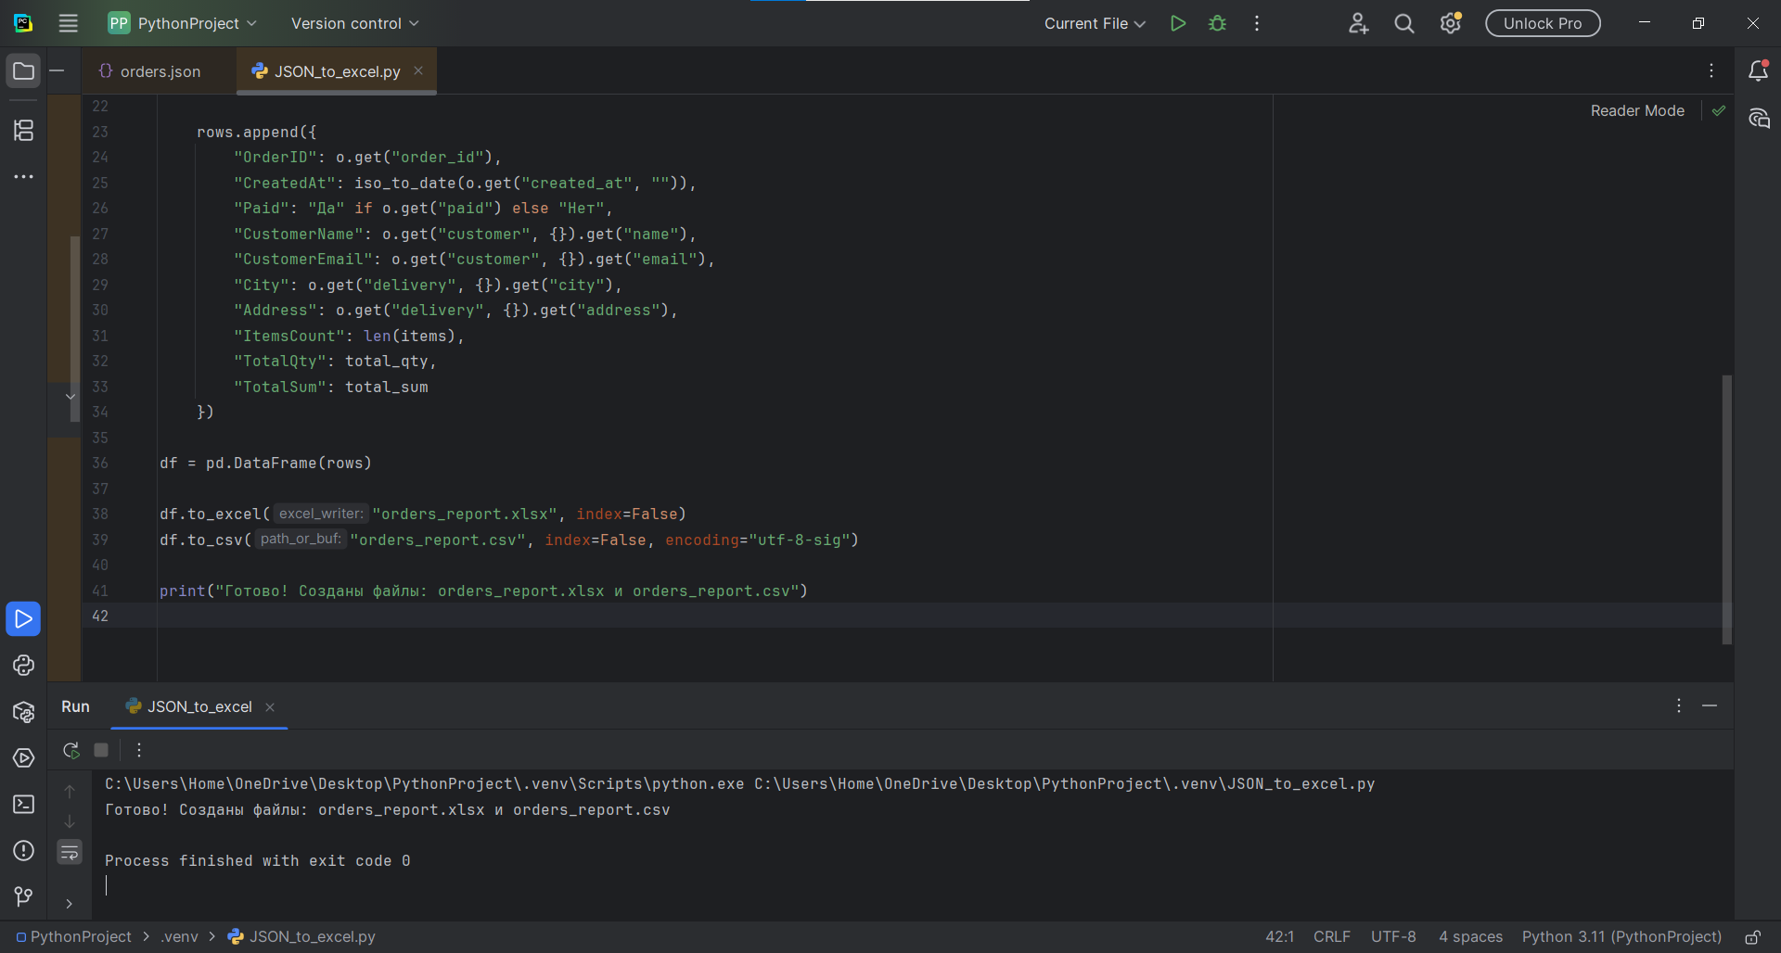Expand the PythonProject project dropdown
This screenshot has height=953, width=1781.
183,23
